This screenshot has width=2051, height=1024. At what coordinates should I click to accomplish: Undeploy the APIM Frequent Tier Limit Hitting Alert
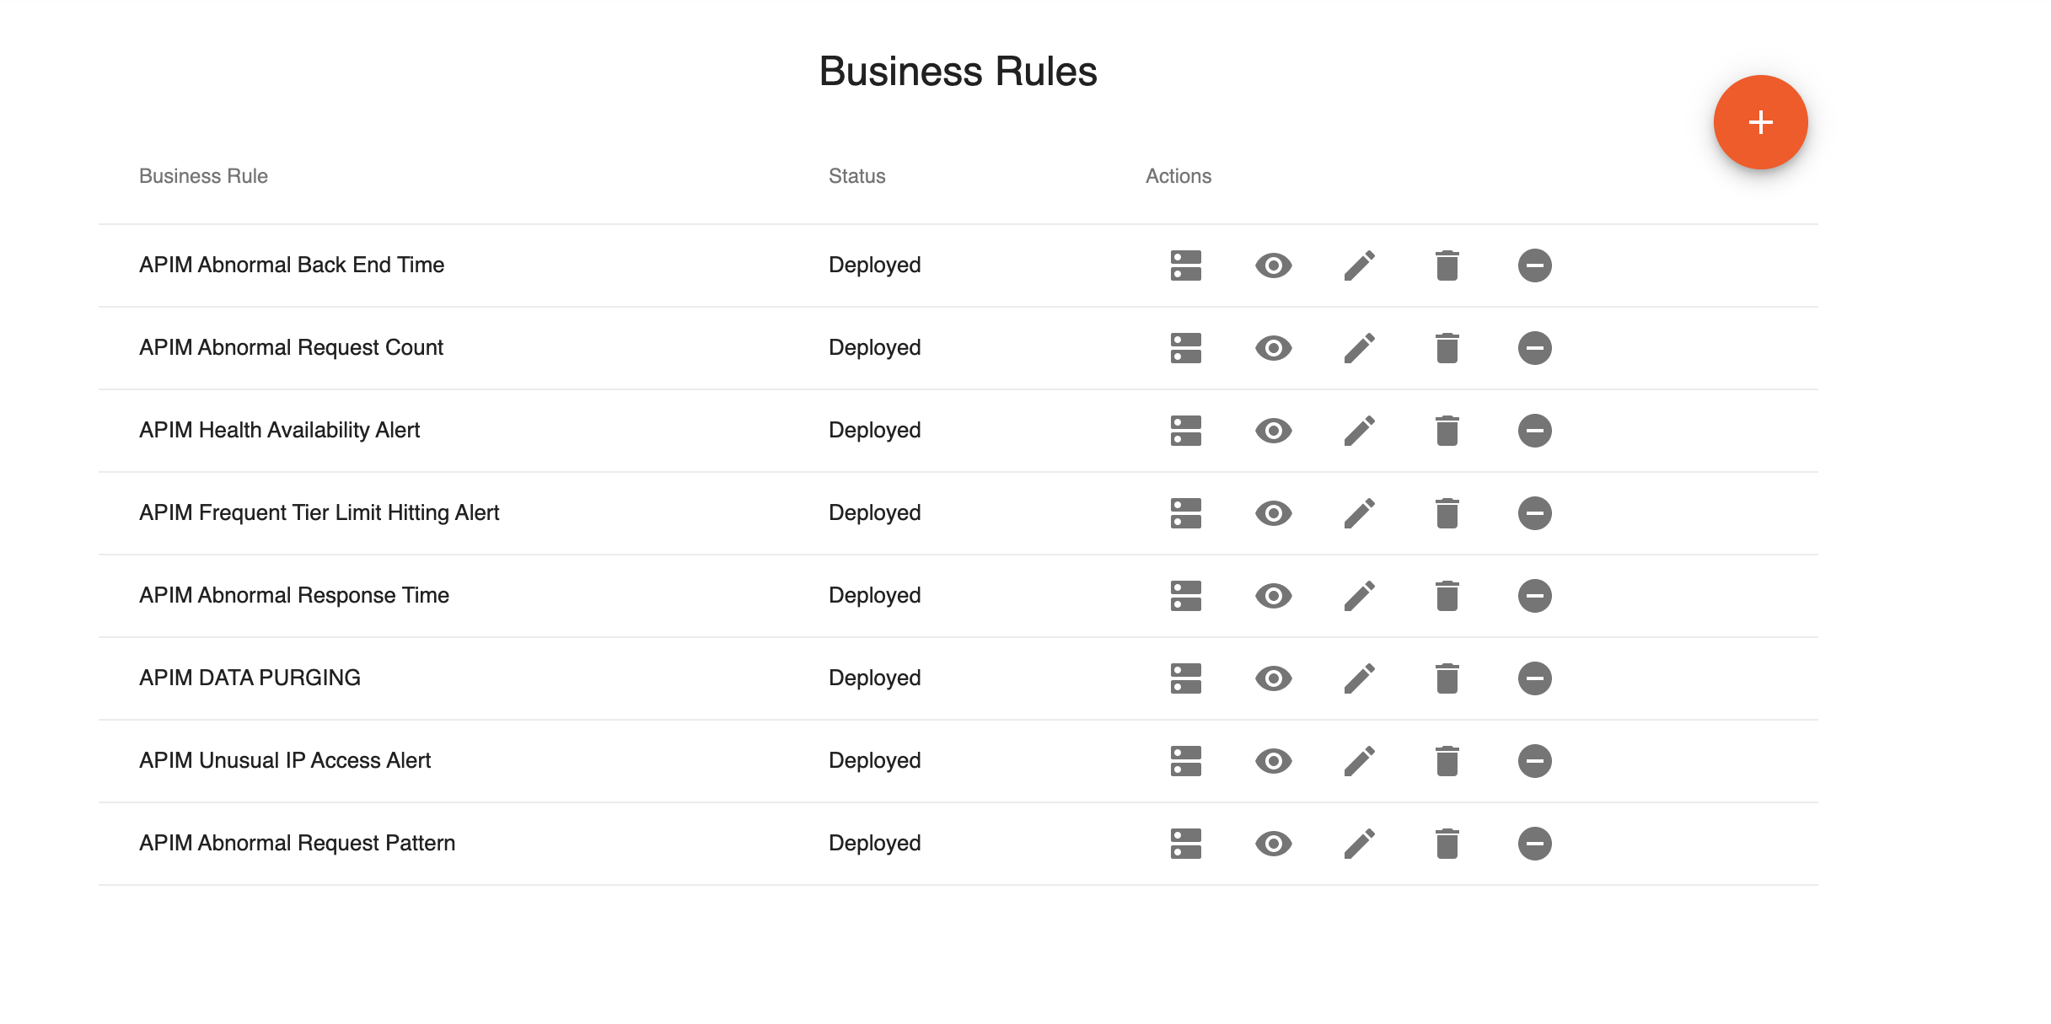(1534, 512)
